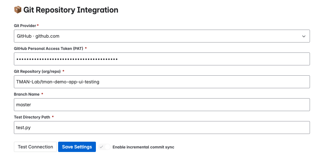Click the 'Git Provider' field label

25,26
